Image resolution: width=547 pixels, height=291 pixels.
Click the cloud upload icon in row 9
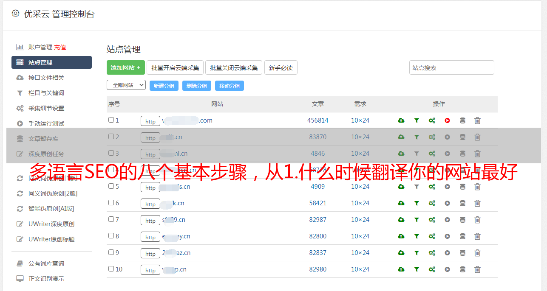(x=401, y=253)
